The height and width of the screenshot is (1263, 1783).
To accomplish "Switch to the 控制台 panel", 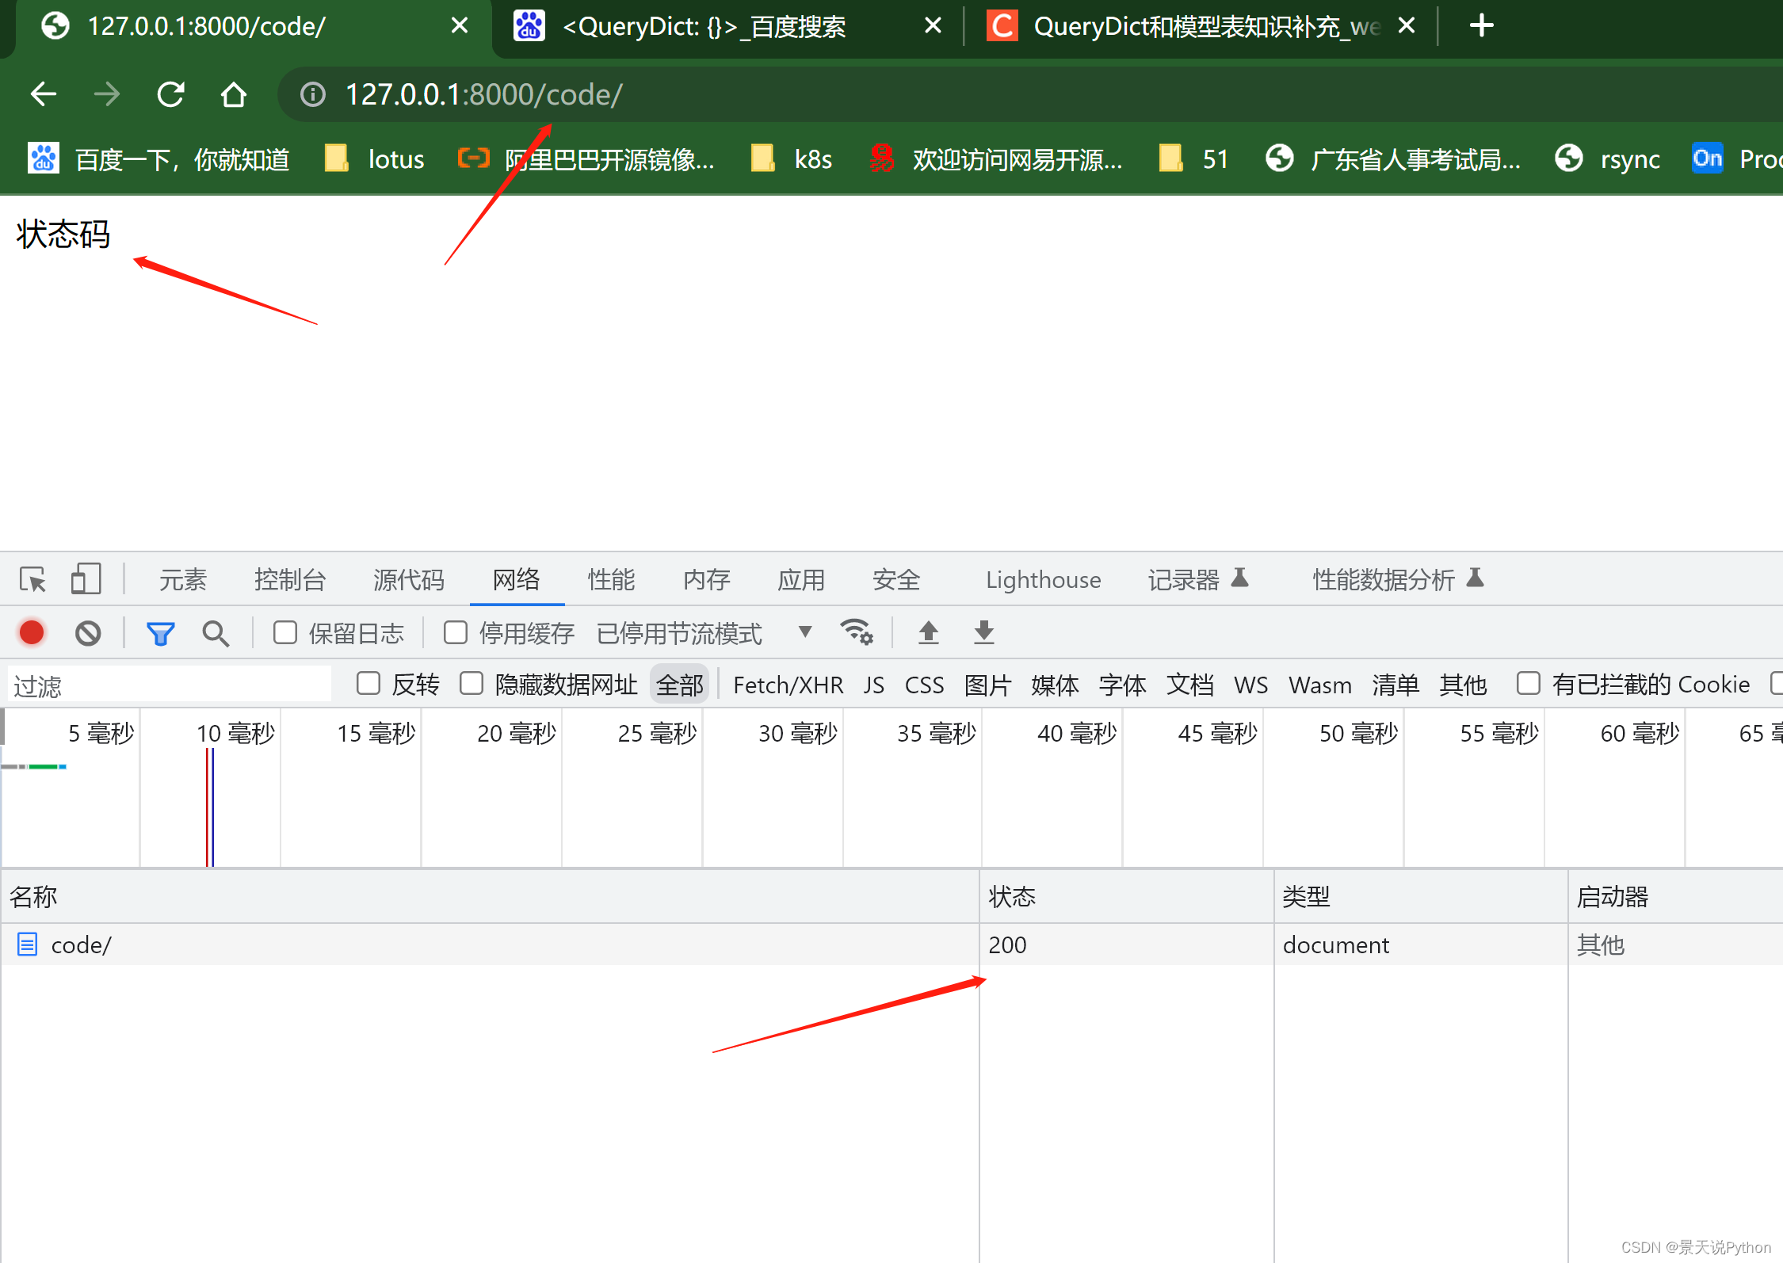I will pos(290,580).
